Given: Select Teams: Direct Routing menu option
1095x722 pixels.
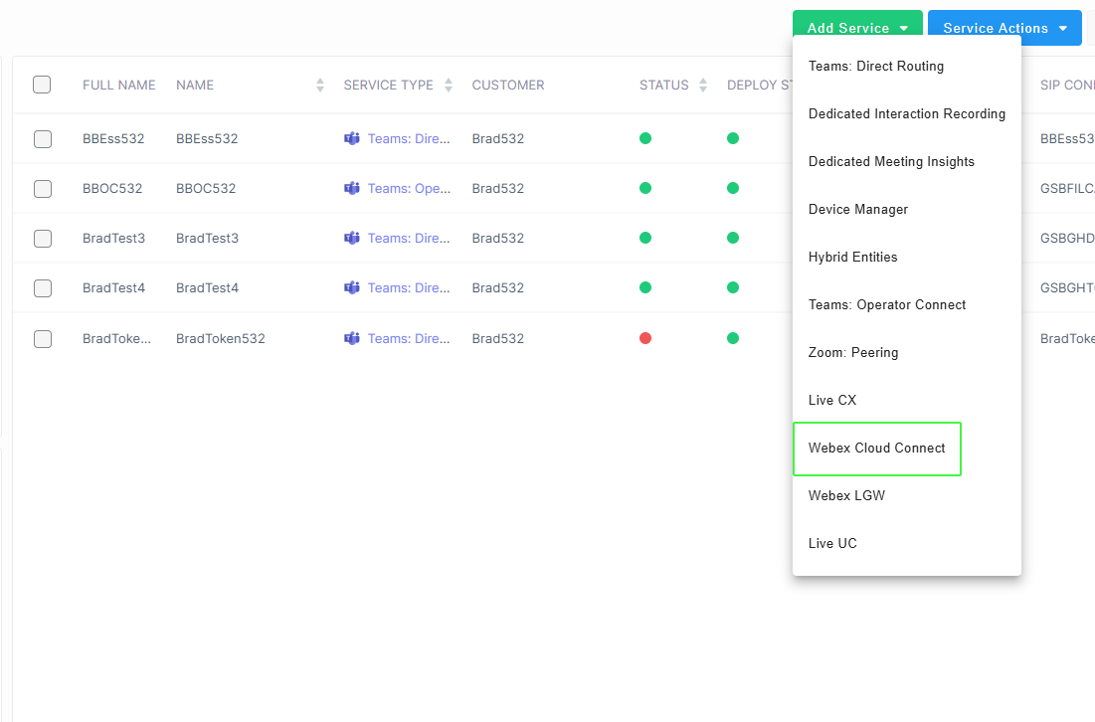Looking at the screenshot, I should (x=906, y=67).
